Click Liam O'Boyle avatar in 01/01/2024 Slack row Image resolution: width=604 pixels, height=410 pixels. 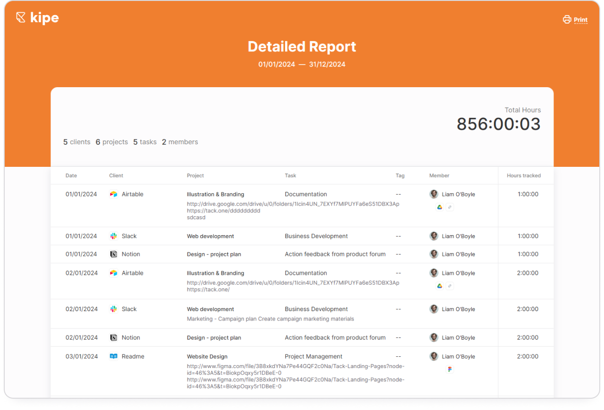434,236
